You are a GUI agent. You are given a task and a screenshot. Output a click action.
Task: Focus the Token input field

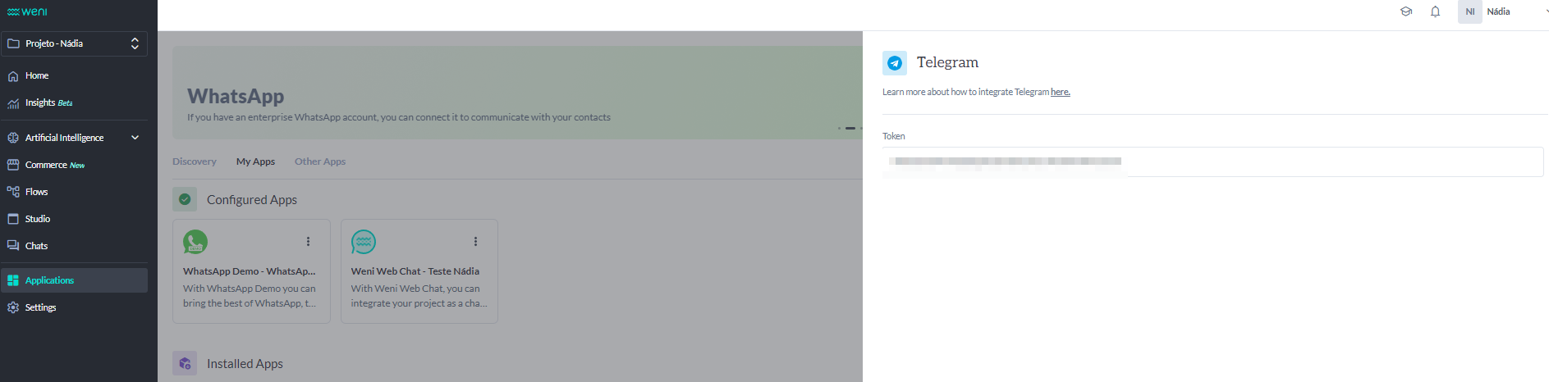[1213, 161]
